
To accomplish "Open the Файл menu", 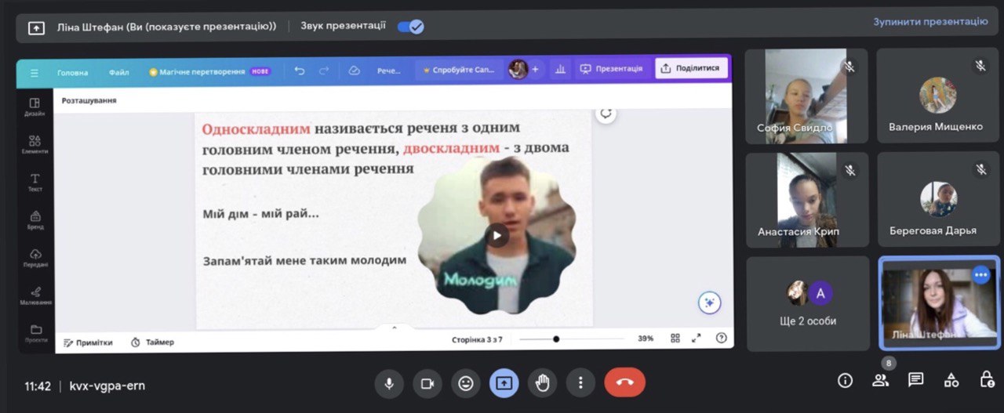I will click(119, 72).
